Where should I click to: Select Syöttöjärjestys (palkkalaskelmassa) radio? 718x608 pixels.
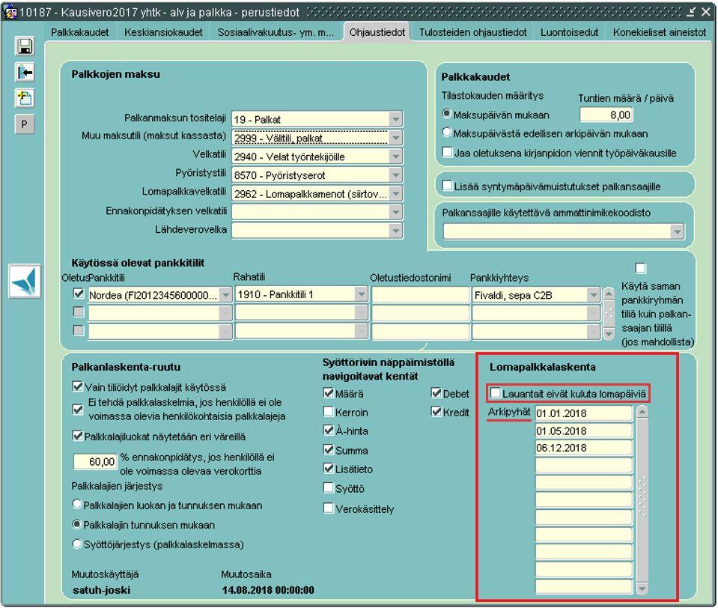[77, 544]
